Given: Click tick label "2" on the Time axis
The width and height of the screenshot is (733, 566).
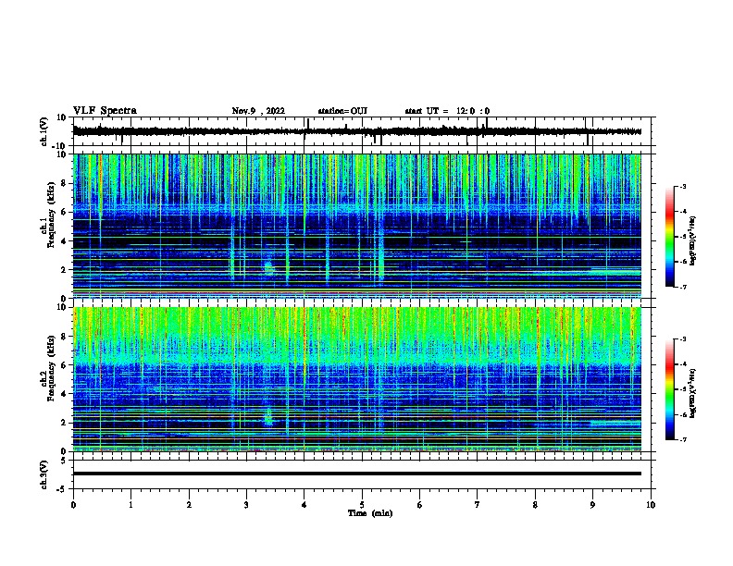Looking at the screenshot, I should pos(189,505).
